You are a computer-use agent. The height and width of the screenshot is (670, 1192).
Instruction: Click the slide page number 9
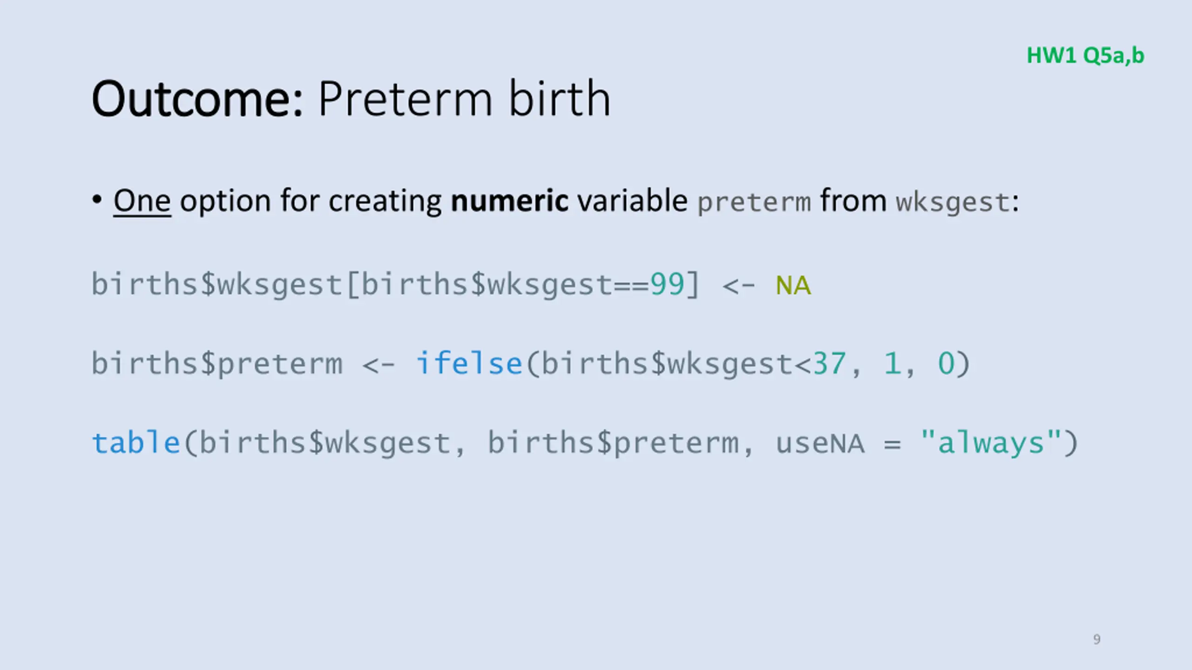pos(1097,639)
